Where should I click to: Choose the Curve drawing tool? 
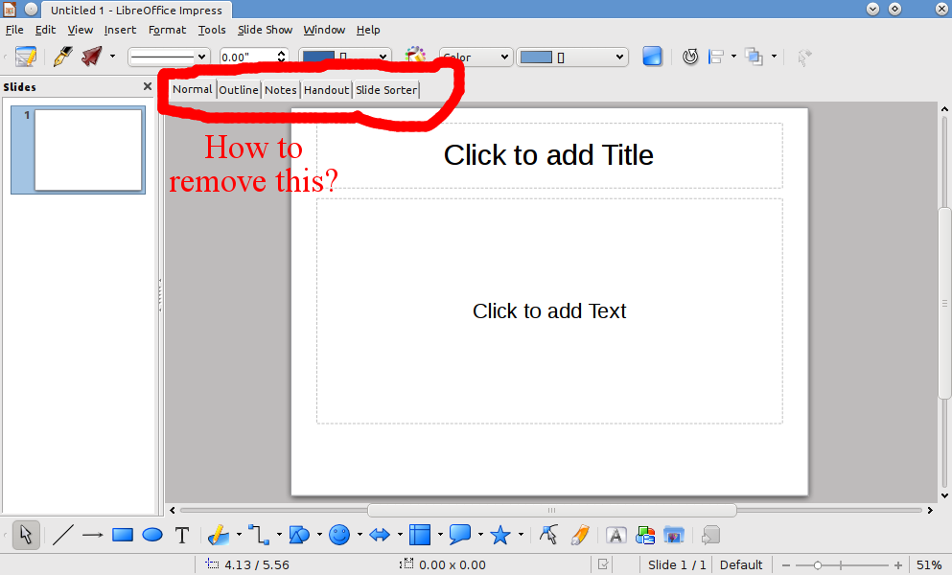(x=218, y=535)
